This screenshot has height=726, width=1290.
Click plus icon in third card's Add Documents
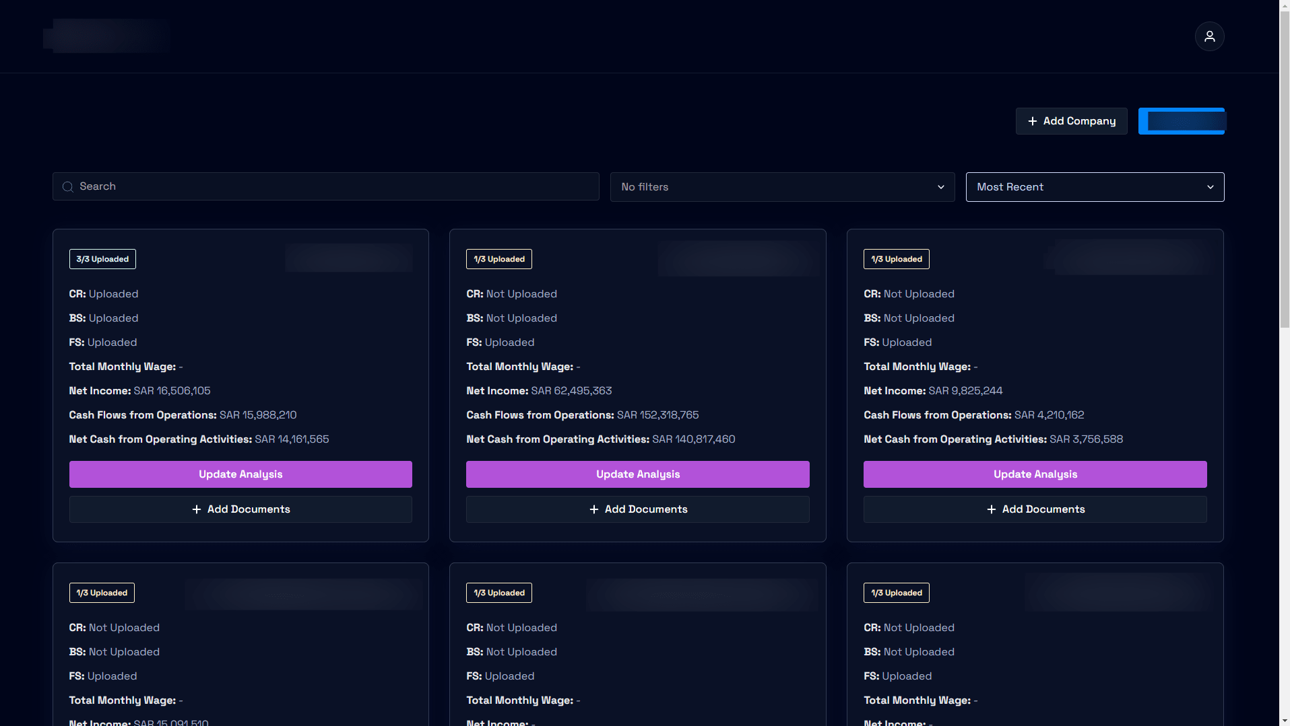pos(992,509)
